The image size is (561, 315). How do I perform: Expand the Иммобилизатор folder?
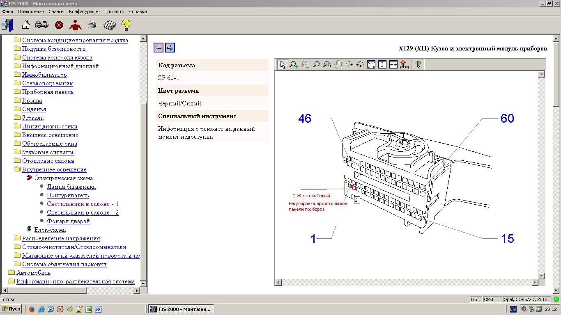click(x=17, y=75)
